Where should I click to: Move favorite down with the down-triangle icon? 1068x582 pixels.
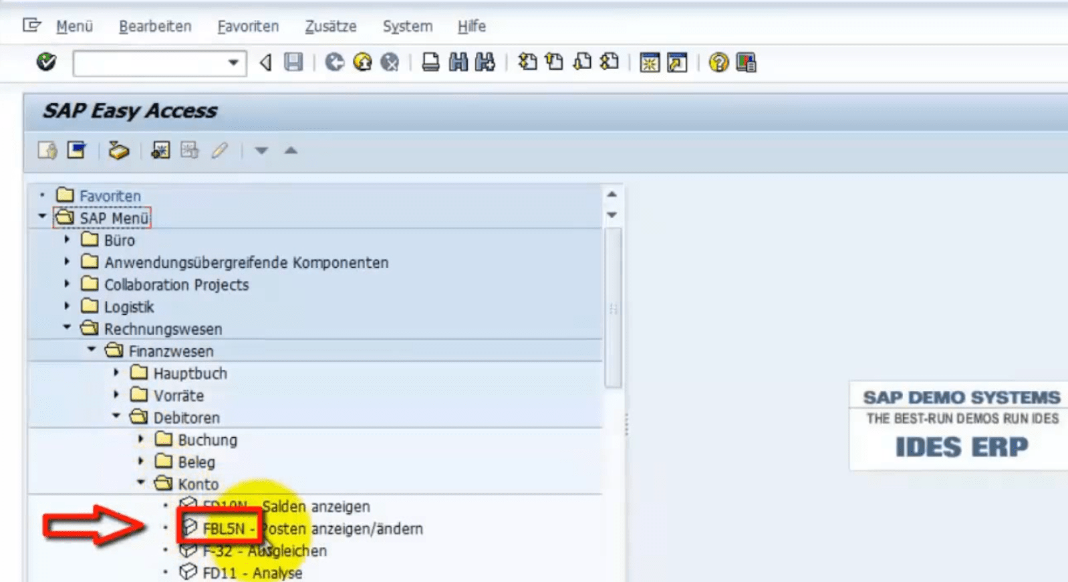click(x=261, y=151)
